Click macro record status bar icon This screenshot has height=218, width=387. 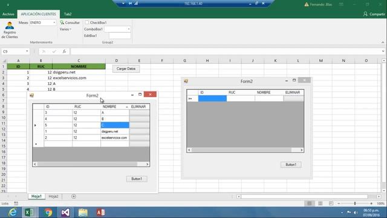coord(16,203)
